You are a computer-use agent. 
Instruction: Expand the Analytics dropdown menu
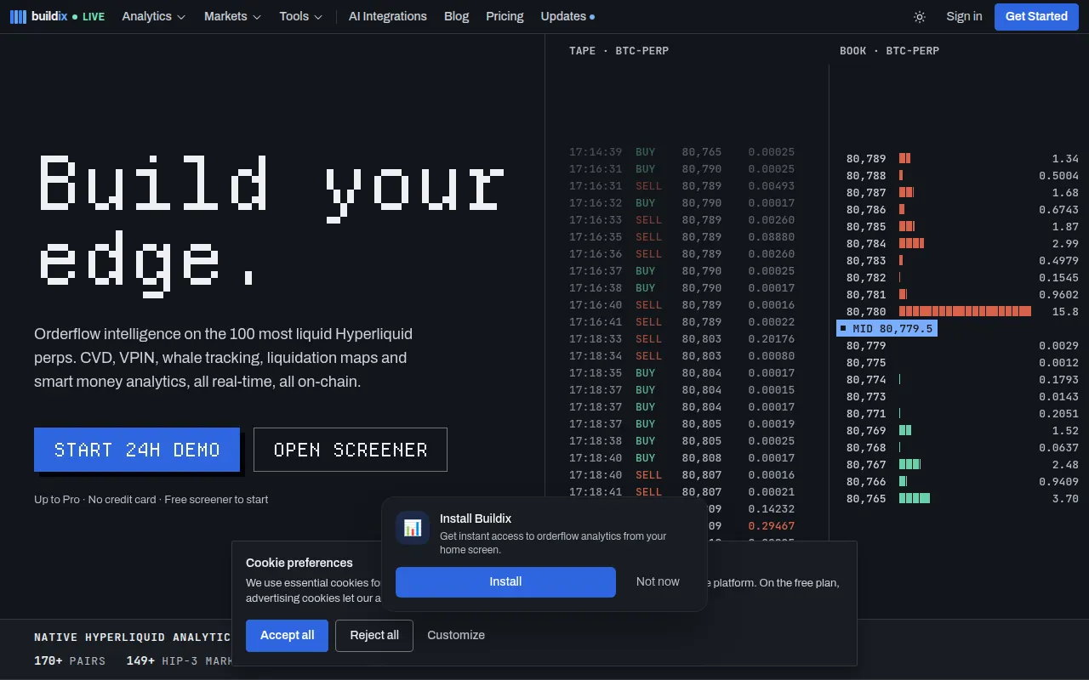click(153, 16)
